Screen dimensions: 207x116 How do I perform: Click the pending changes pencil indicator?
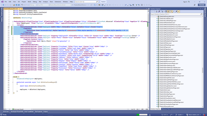172,115
